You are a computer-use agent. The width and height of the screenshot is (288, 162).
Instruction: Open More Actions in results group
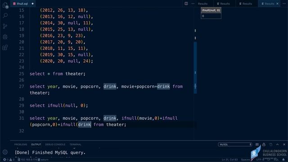(284, 4)
